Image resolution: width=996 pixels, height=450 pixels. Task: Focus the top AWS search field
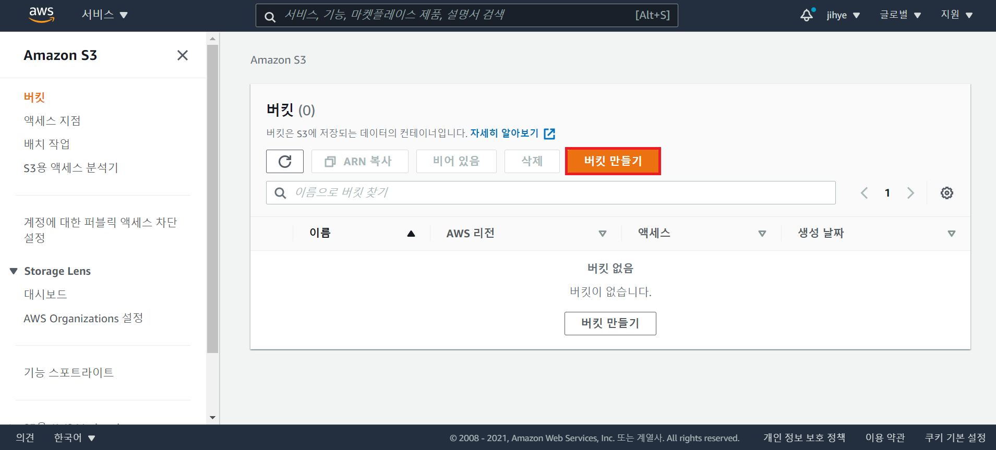click(466, 15)
